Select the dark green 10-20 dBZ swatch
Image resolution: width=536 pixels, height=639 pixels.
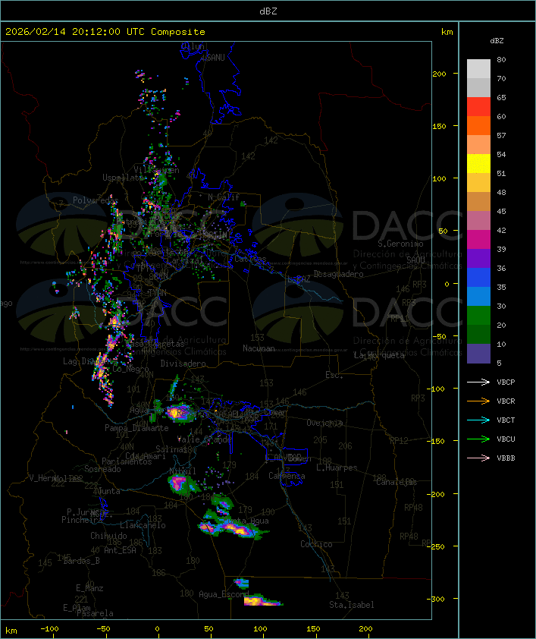coord(478,334)
